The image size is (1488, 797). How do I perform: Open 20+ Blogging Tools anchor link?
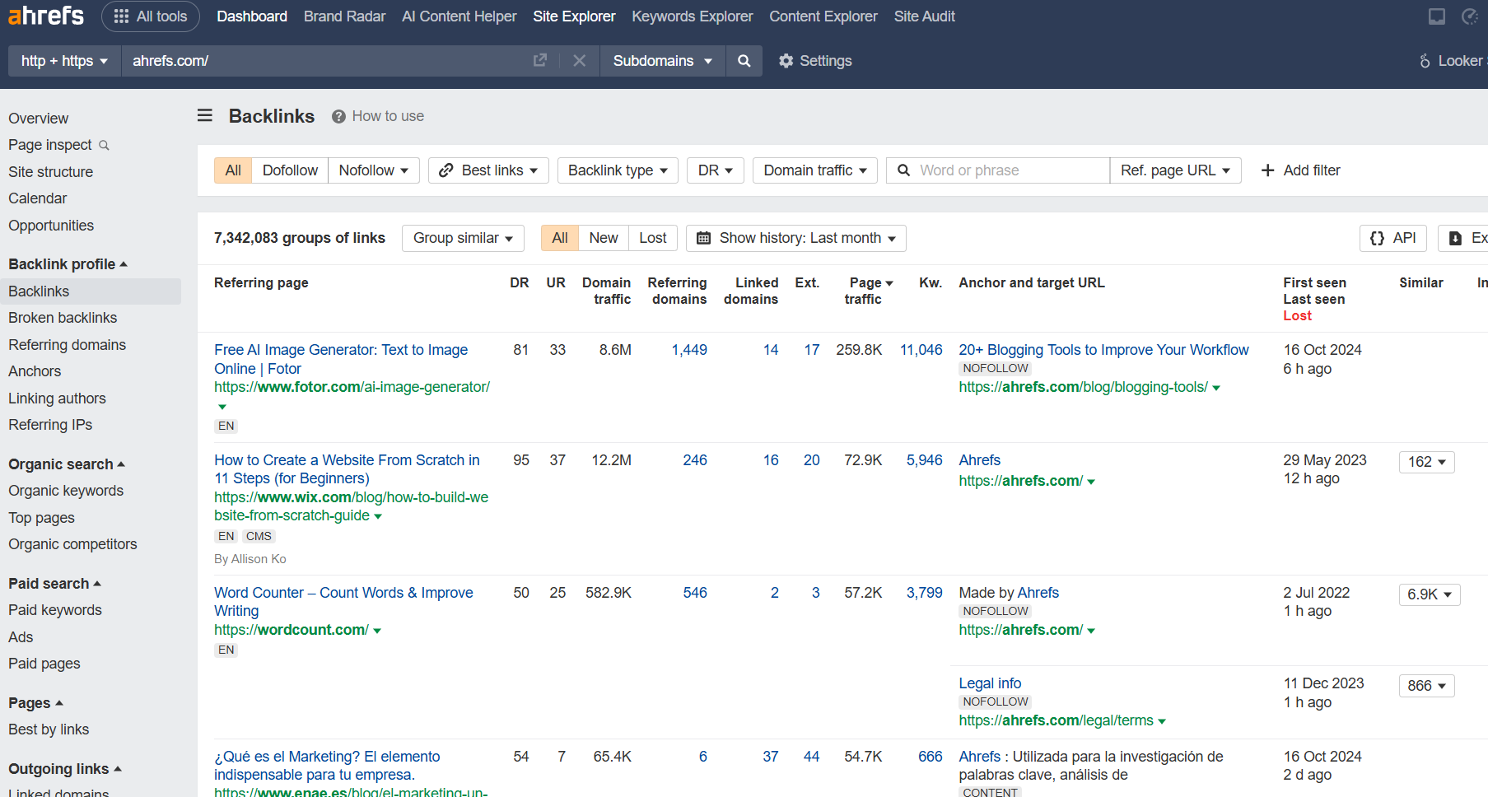1103,350
